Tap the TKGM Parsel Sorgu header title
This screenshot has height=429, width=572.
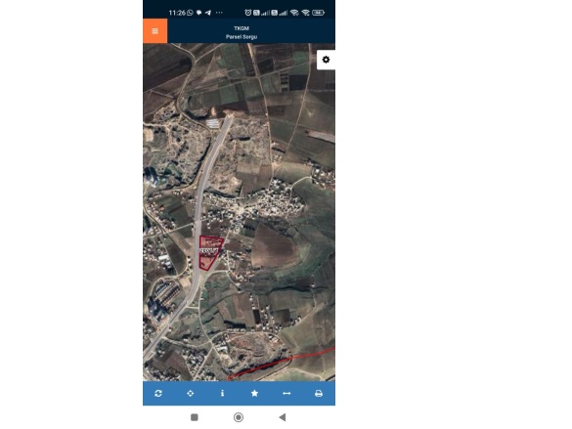coord(242,32)
